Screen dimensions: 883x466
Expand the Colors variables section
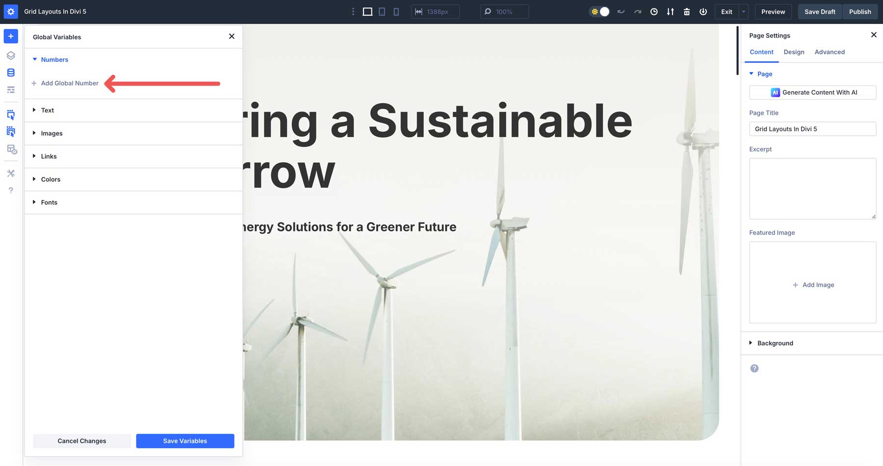point(50,179)
